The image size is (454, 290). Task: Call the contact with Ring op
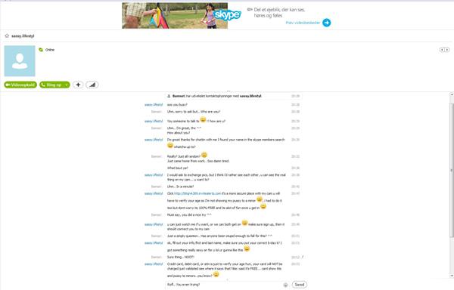[51, 85]
